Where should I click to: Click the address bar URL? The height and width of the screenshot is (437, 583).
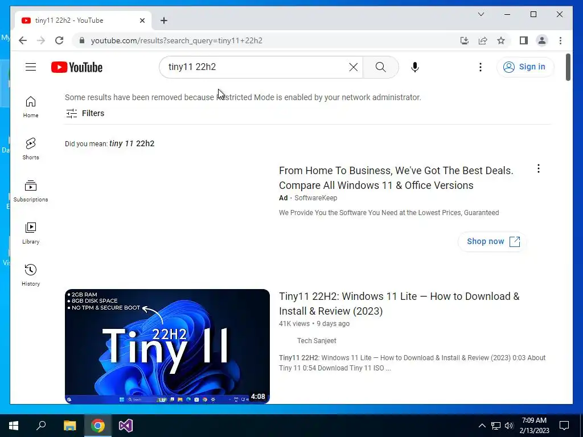[x=176, y=40]
